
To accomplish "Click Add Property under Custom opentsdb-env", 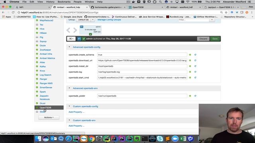I will pos(76,126).
